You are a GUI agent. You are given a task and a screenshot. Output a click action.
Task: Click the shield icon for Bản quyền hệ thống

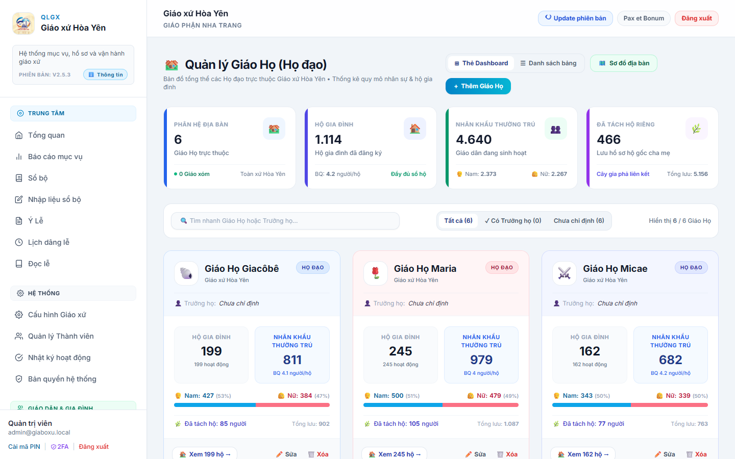(19, 379)
